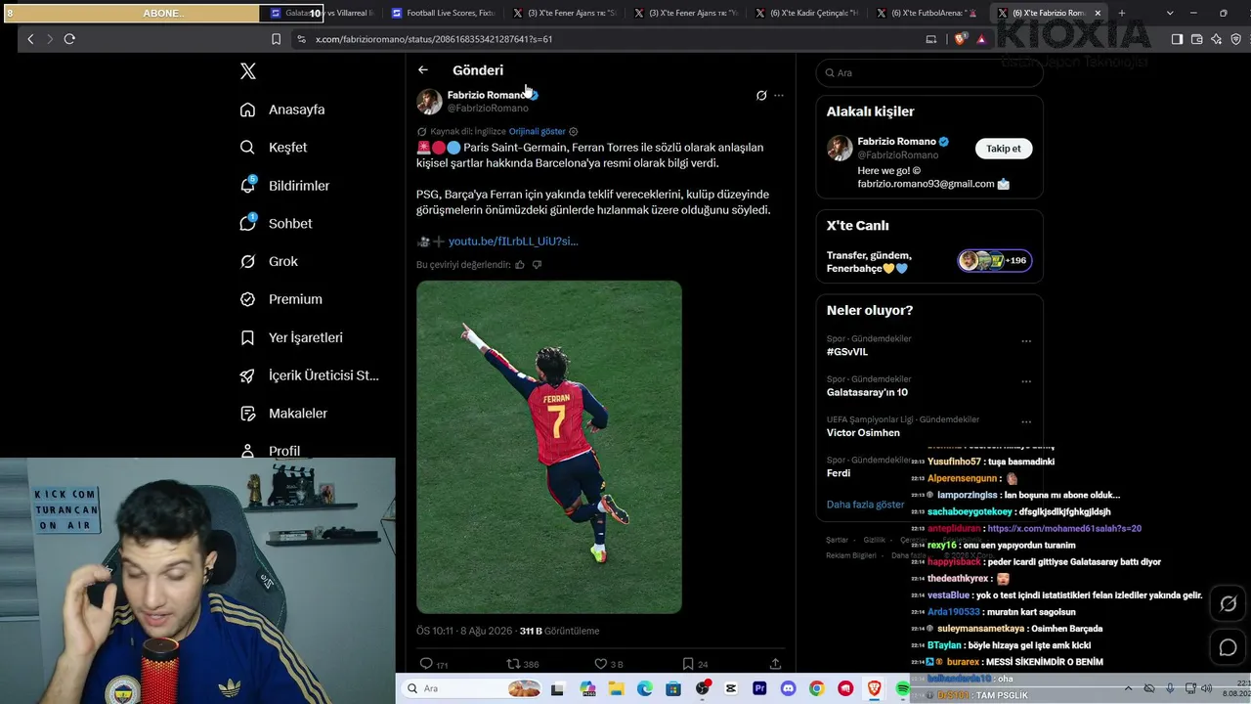This screenshot has height=704, width=1251.
Task: Open Discord from the taskbar
Action: [x=788, y=689]
